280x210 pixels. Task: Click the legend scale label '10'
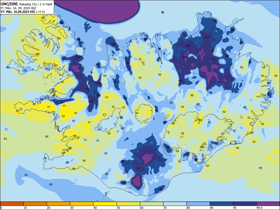(x=25, y=208)
